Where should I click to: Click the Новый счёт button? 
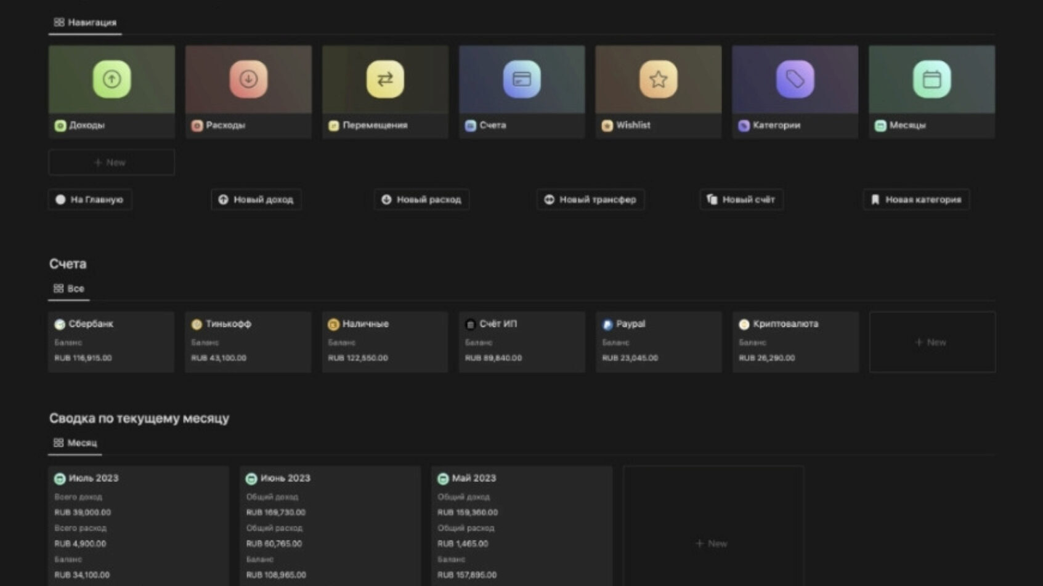point(741,199)
